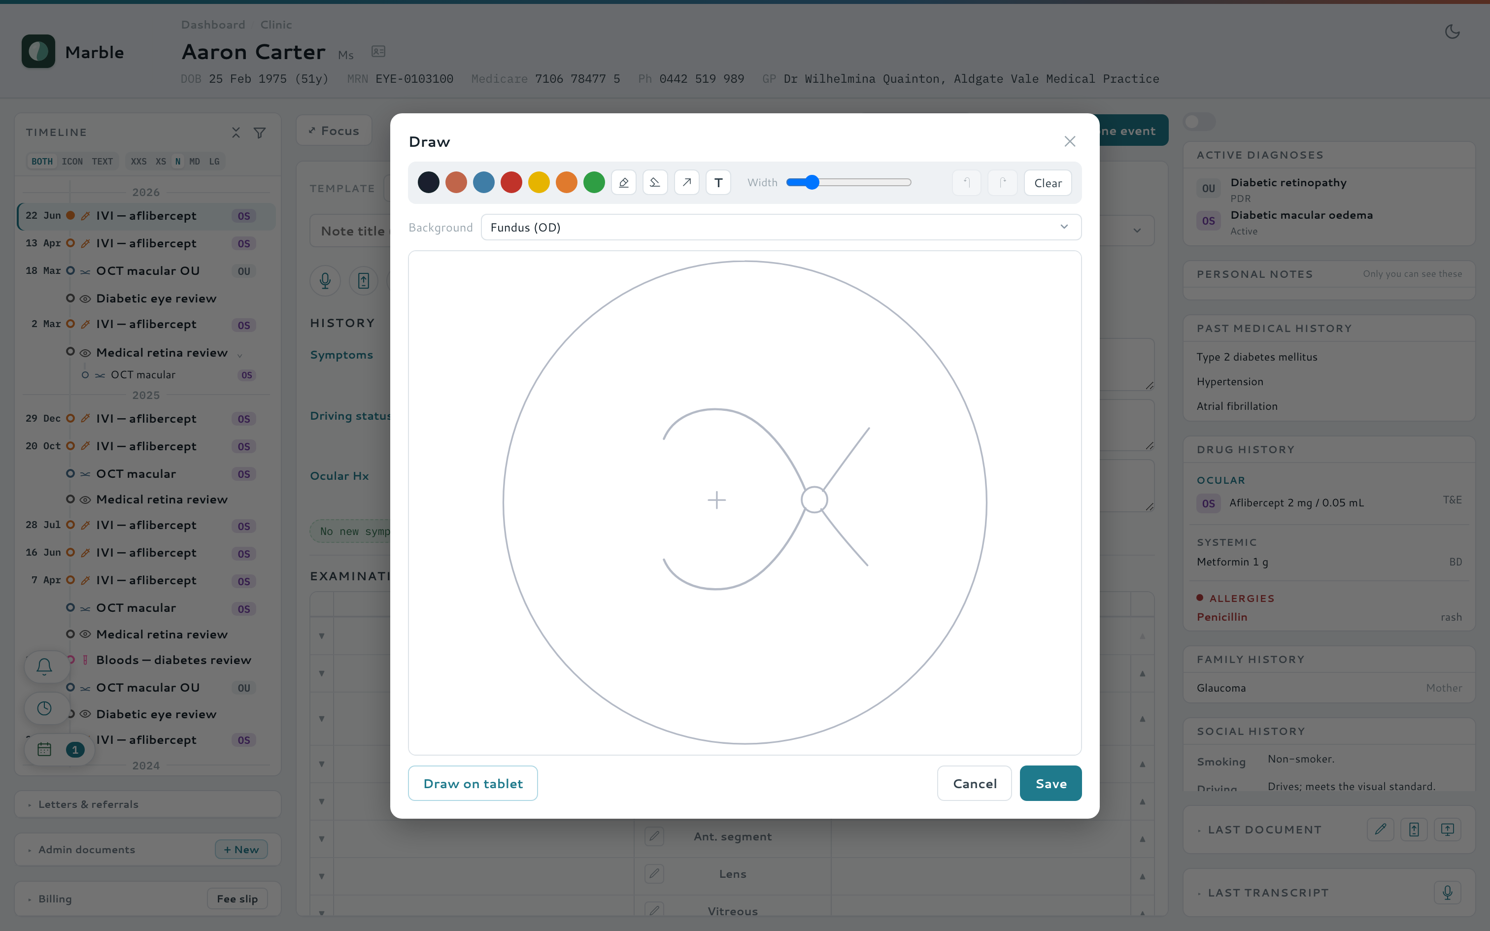Open the calendar button with badge 1

point(60,749)
